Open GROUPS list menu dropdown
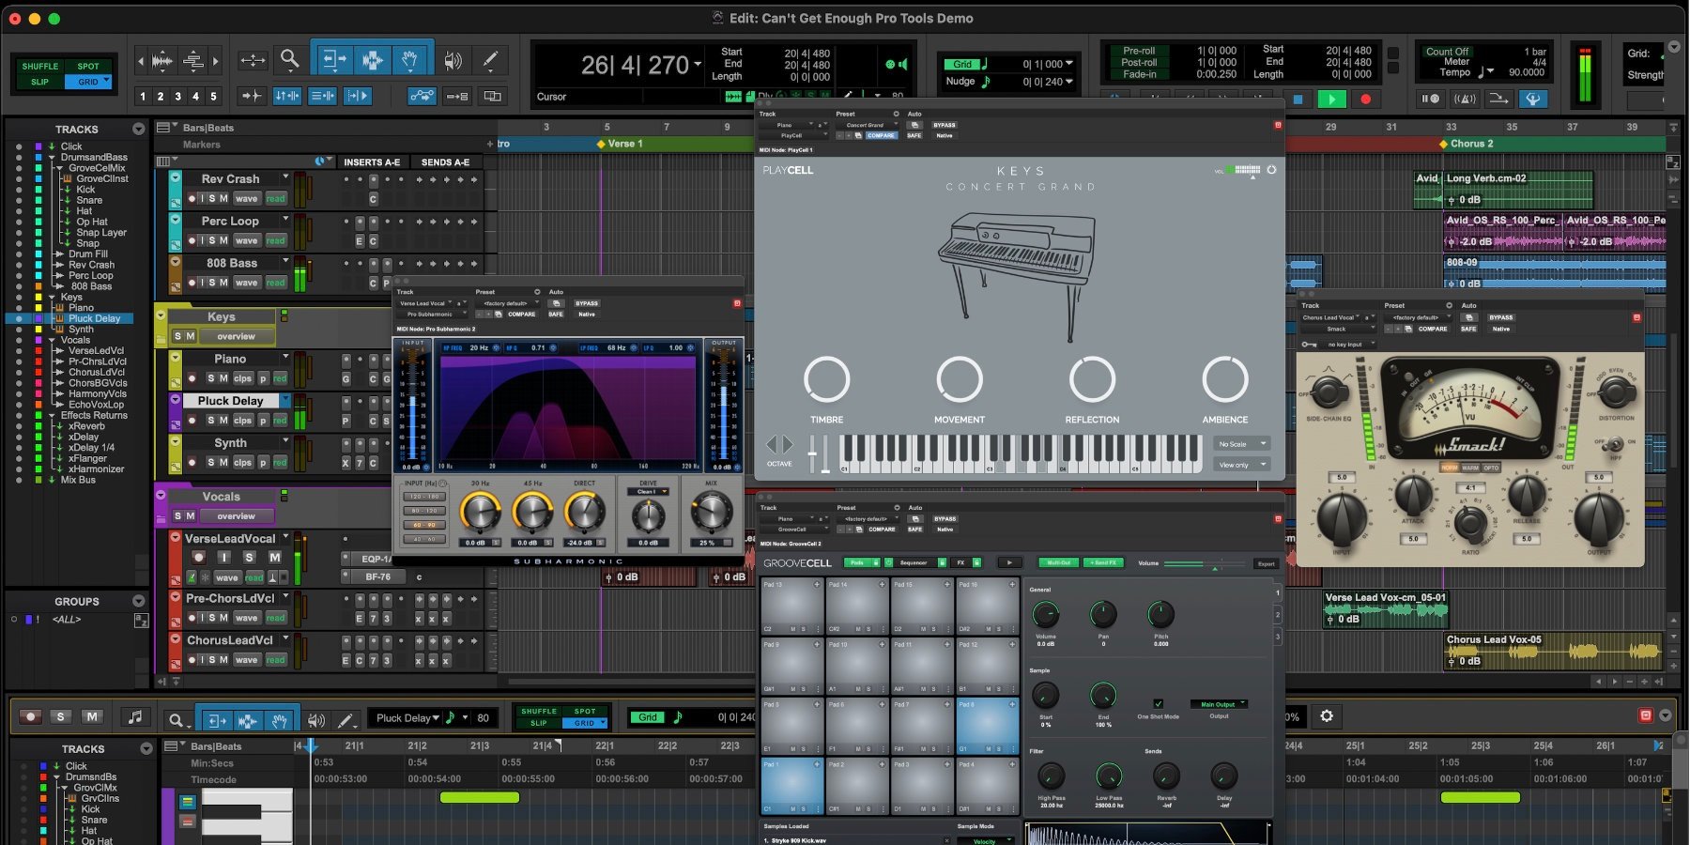The image size is (1690, 845). (139, 602)
